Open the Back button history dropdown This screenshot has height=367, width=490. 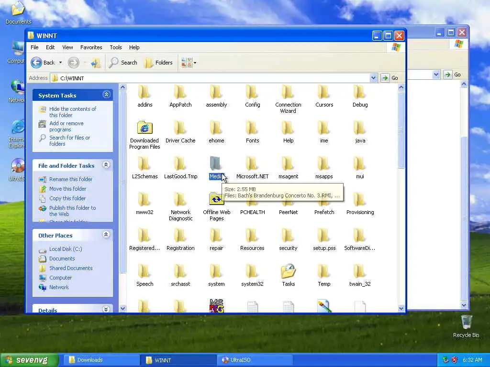click(x=61, y=63)
